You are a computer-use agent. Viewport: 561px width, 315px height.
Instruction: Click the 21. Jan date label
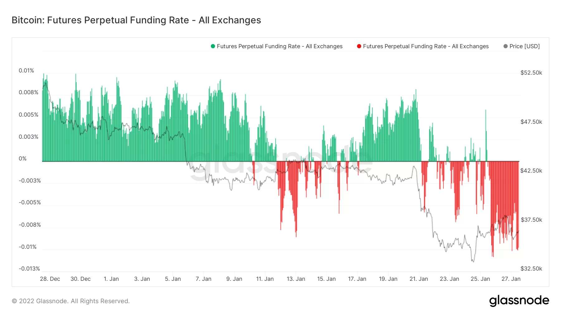point(419,279)
